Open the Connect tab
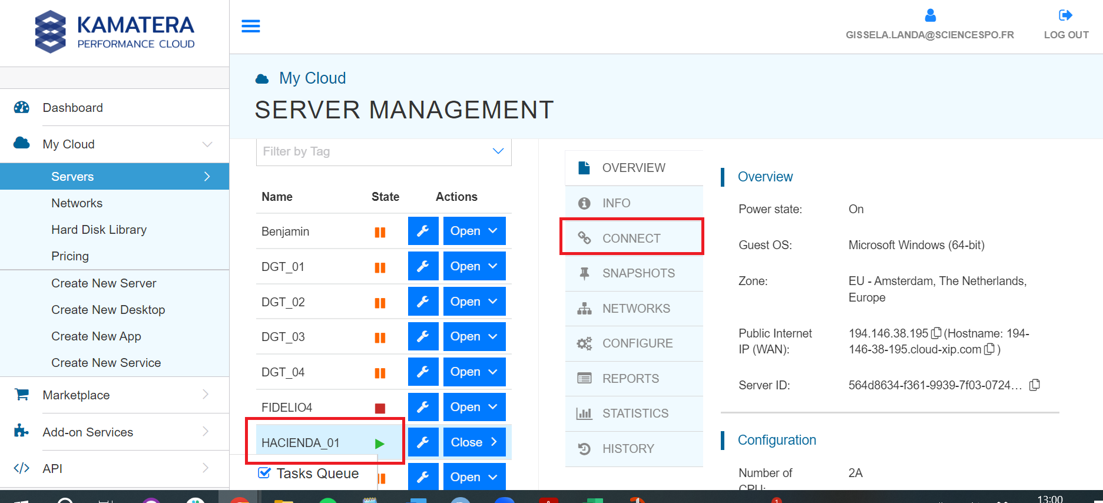This screenshot has height=503, width=1103. [634, 238]
